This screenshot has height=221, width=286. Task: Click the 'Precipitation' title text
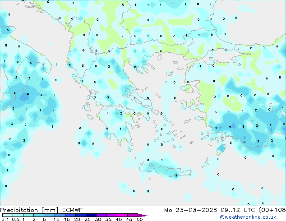[19, 210]
